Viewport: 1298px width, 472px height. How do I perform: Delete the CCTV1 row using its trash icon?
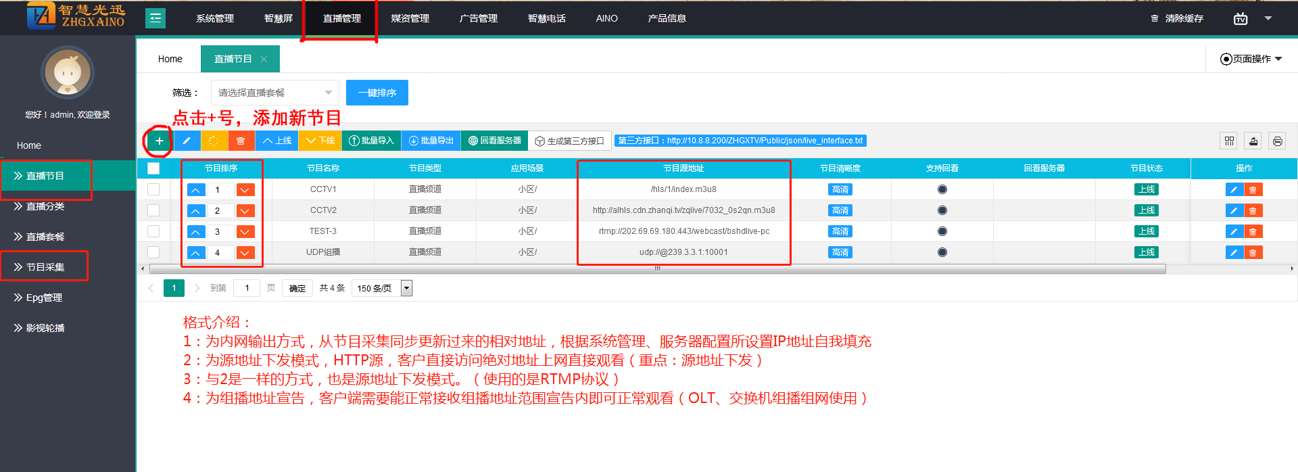click(x=1253, y=190)
